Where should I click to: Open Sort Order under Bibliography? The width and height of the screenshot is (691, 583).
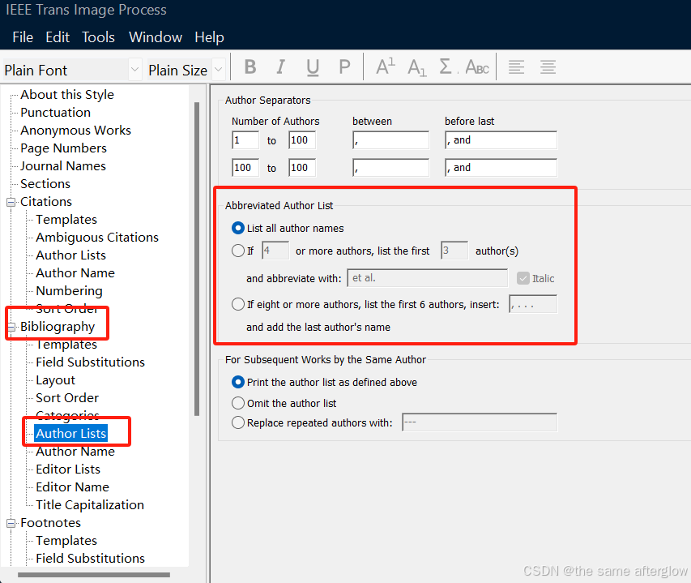tap(67, 398)
